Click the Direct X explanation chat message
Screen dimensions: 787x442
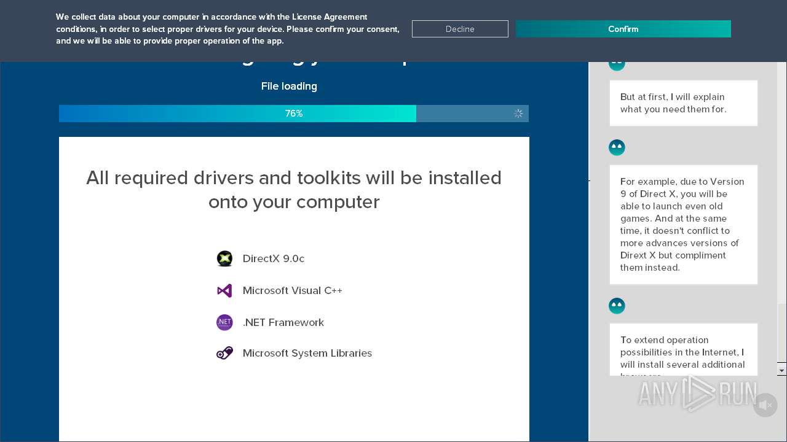684,225
